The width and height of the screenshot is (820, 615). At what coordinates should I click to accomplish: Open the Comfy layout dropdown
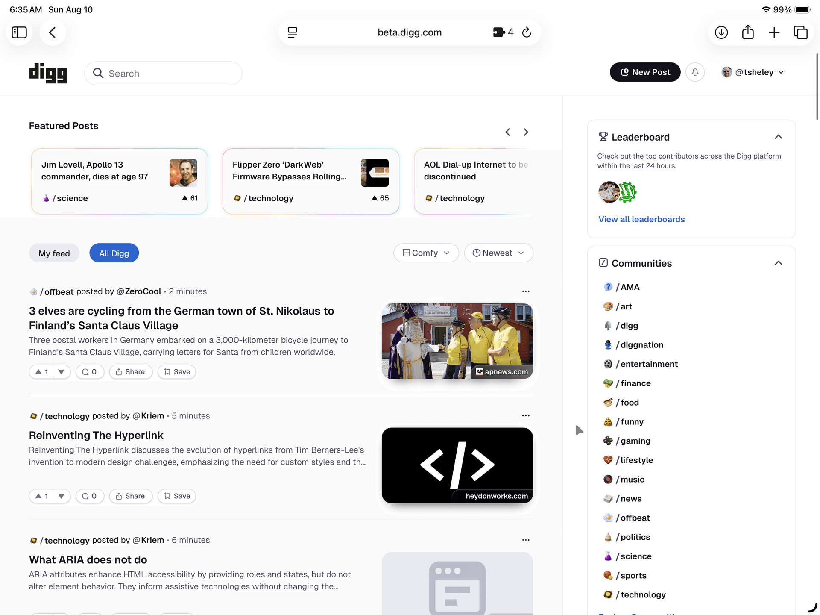pyautogui.click(x=426, y=253)
